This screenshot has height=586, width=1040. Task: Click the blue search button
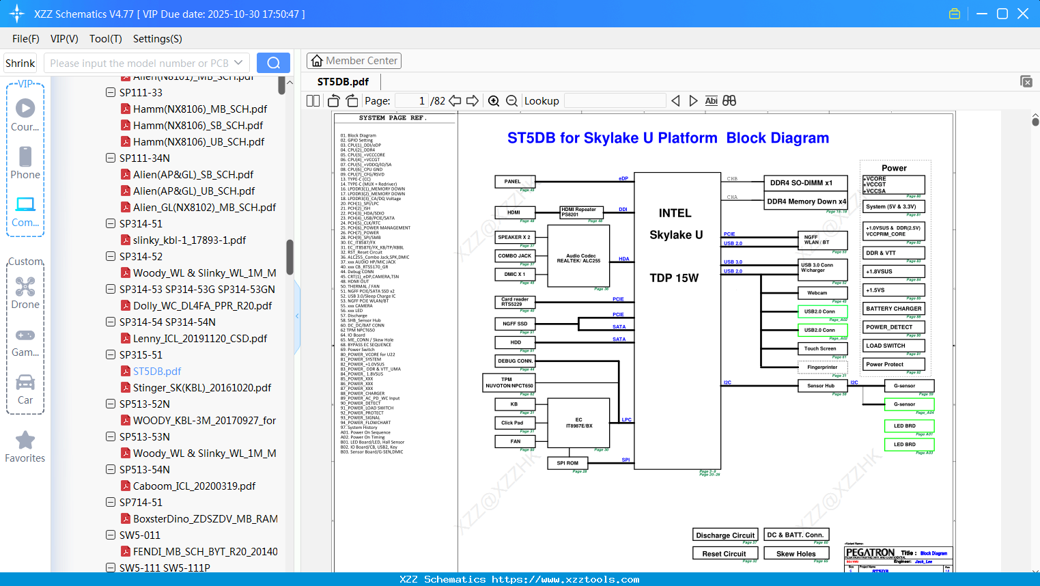pyautogui.click(x=273, y=63)
